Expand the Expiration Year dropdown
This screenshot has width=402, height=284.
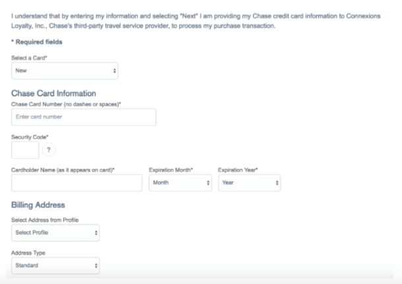coord(250,183)
